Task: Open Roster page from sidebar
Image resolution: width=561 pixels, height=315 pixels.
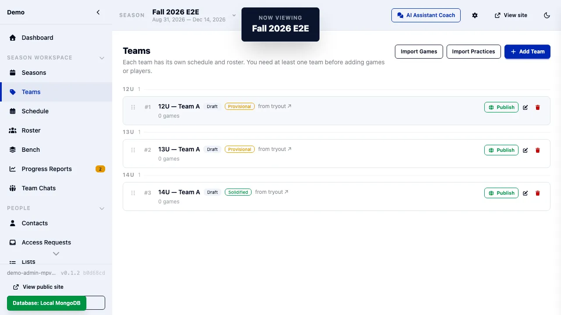Action: (x=56, y=130)
